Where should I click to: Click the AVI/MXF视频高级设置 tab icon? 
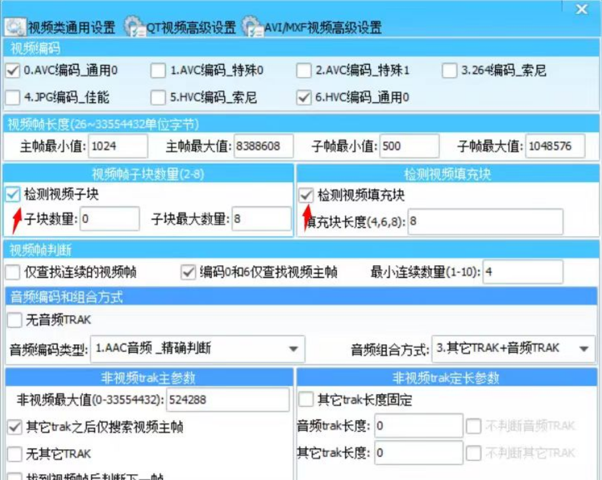tap(252, 27)
